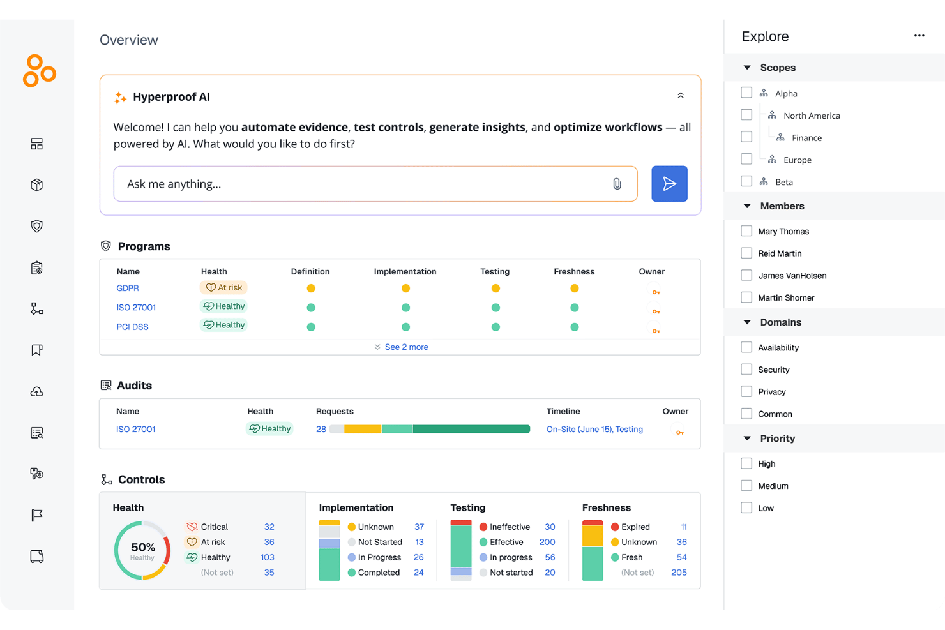Check the Security domain checkbox

[x=746, y=369]
